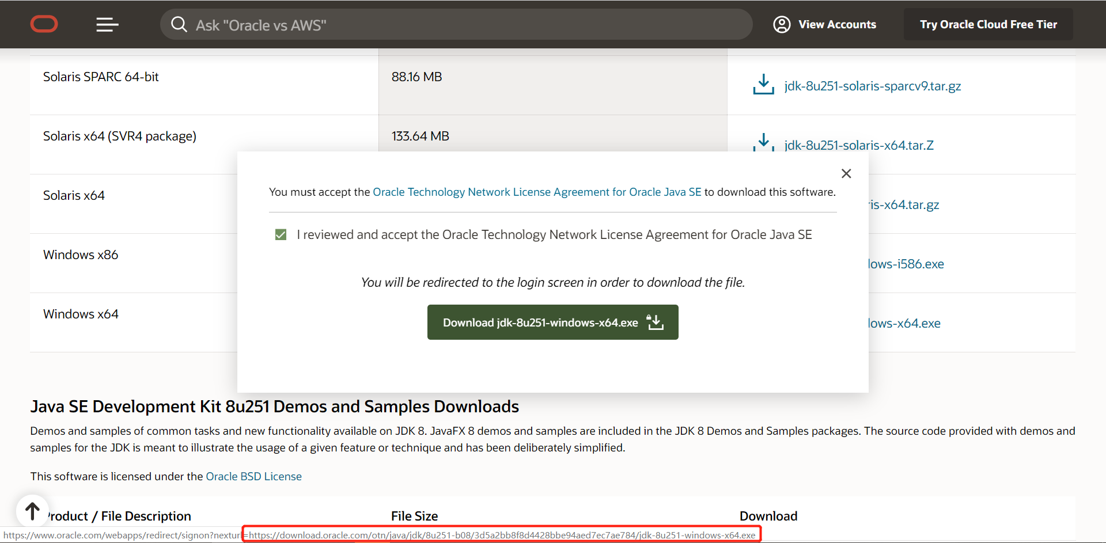Click the Oracle logo

(x=44, y=24)
